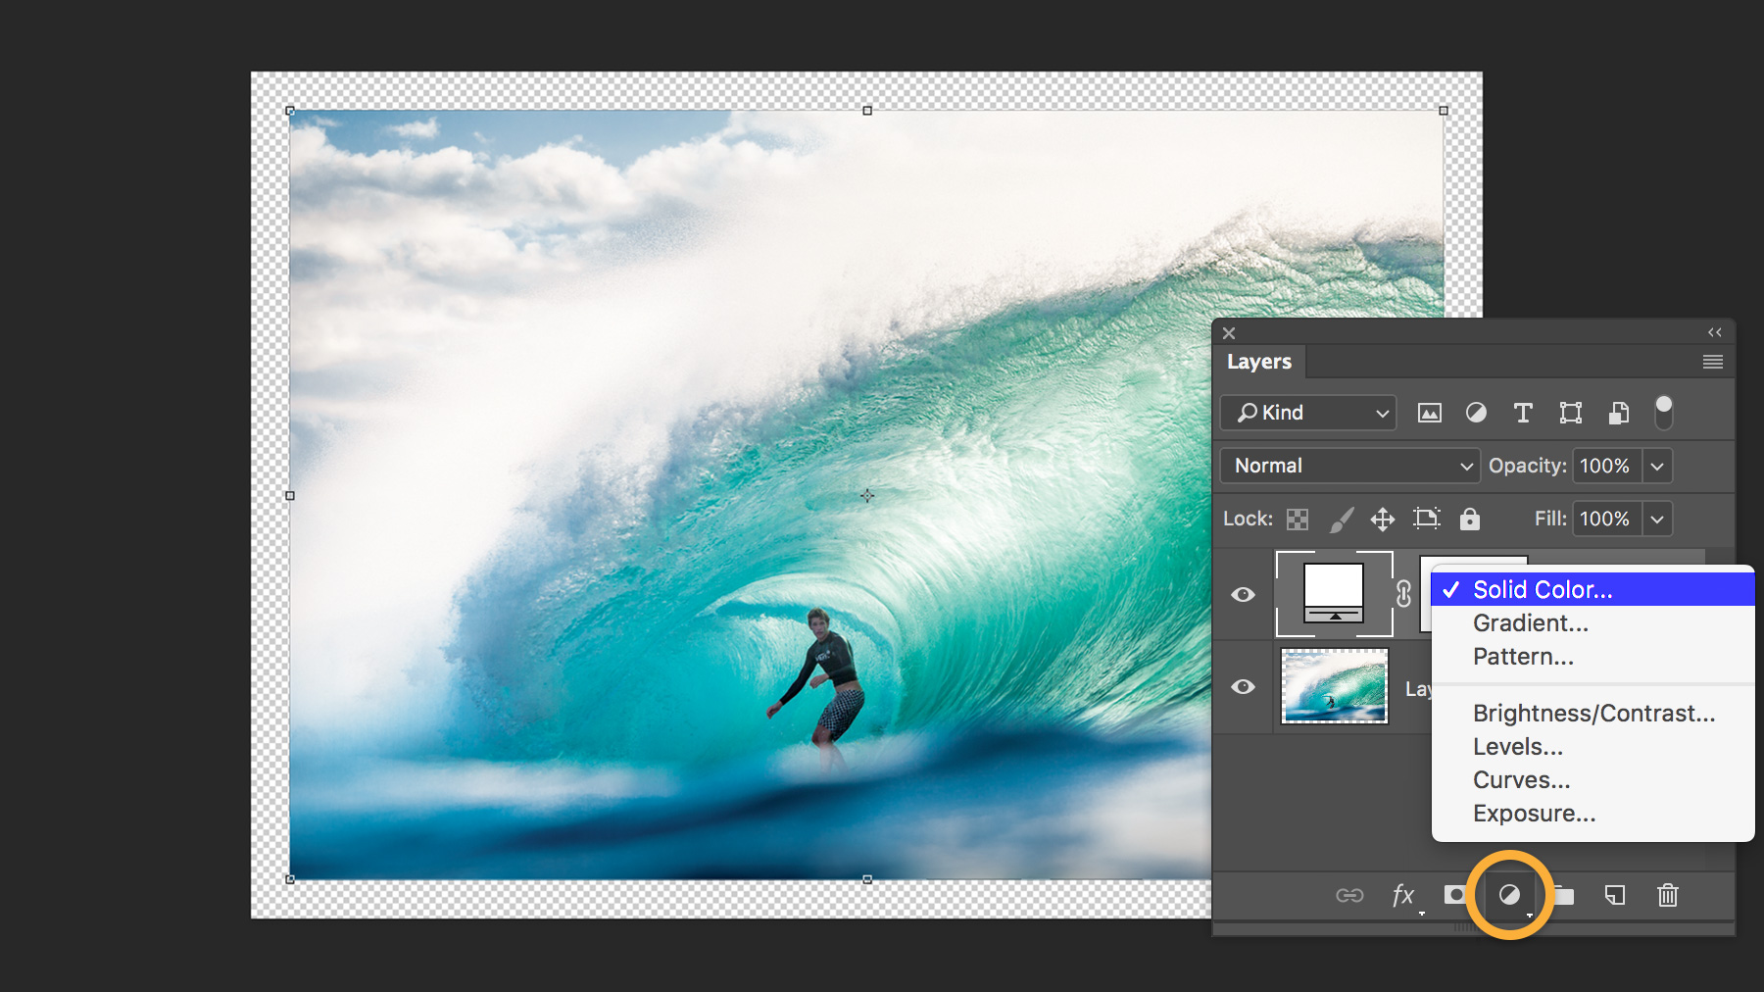This screenshot has width=1764, height=992.
Task: Toggle visibility of the fill layer
Action: tap(1243, 594)
